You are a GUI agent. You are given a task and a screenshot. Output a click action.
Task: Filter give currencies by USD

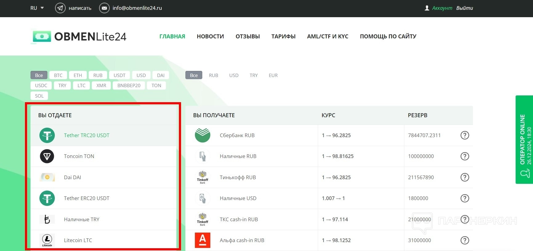pyautogui.click(x=141, y=75)
